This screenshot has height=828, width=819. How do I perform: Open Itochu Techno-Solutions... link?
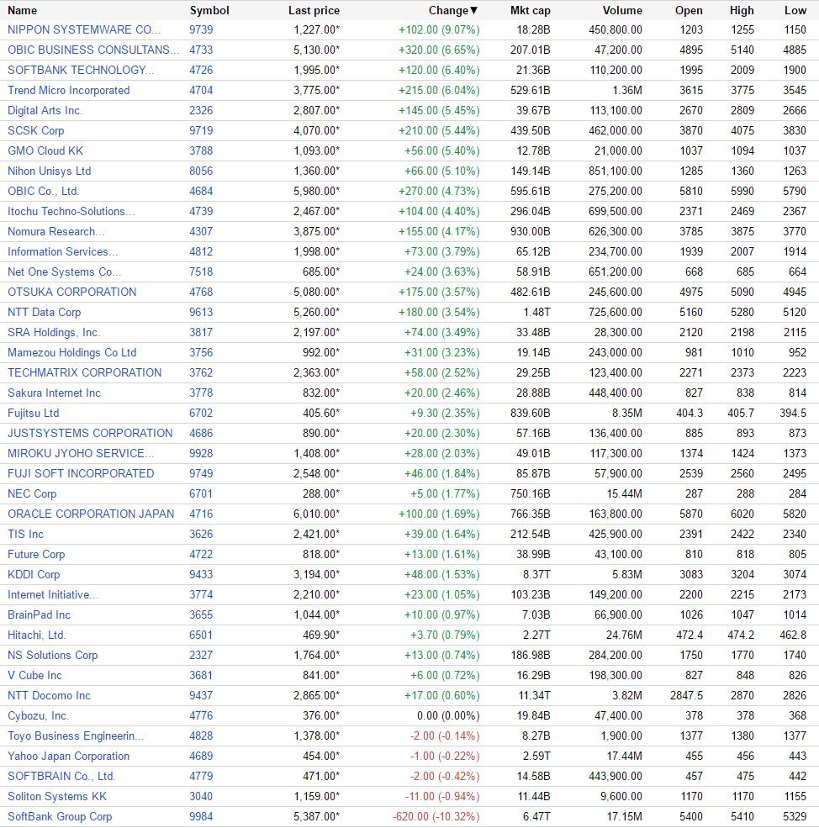[71, 211]
